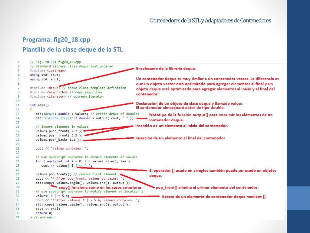310x233 pixels.
Task: Click 'values.push_back( 1.1 );' line
Action: [58, 140]
